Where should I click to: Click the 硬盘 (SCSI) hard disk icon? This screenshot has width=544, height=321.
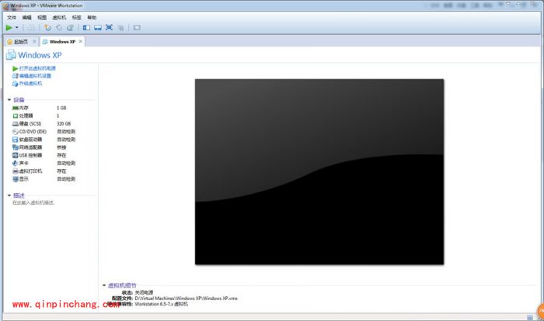16,123
